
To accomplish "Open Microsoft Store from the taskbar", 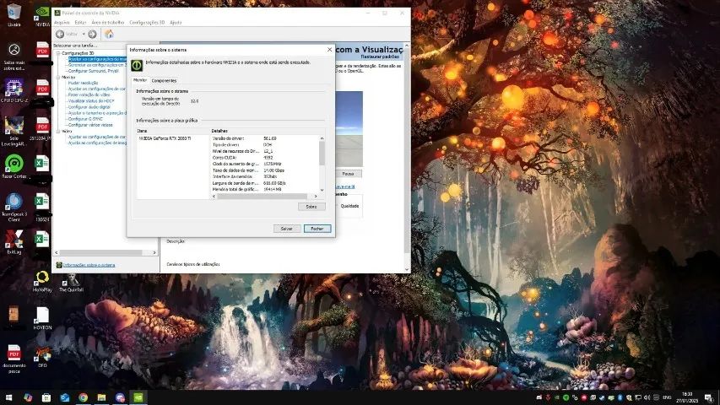I will pyautogui.click(x=46, y=397).
